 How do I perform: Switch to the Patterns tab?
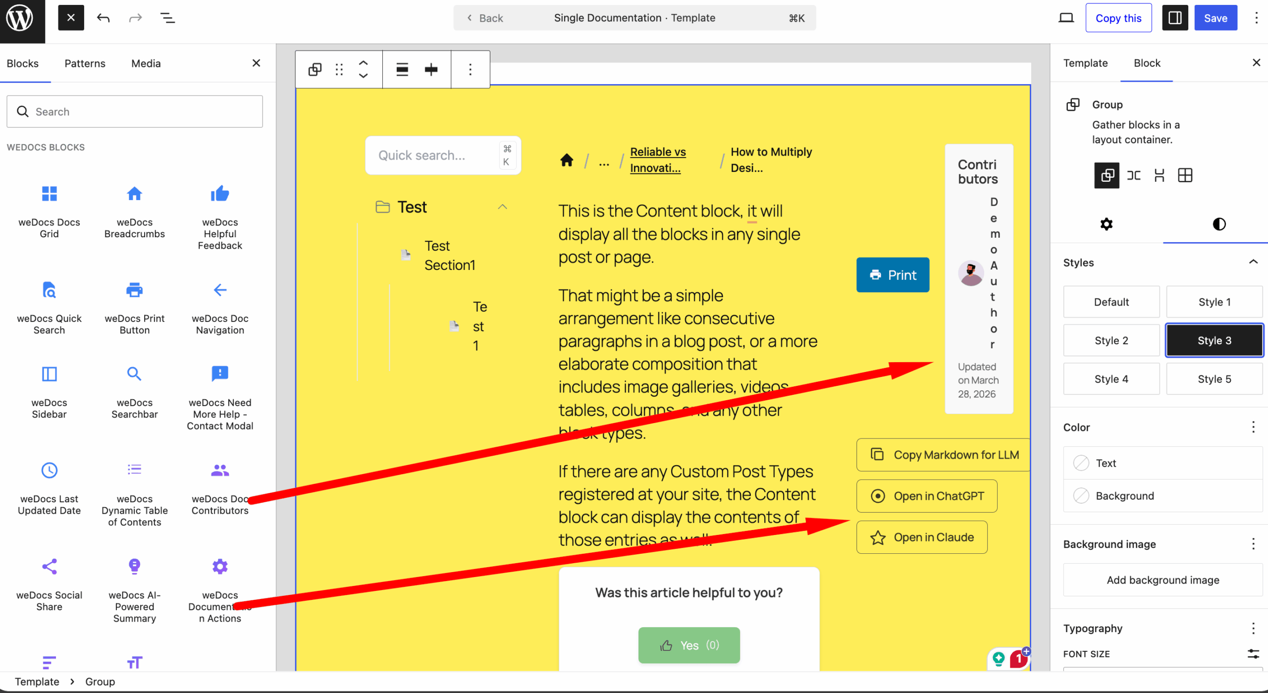tap(85, 63)
